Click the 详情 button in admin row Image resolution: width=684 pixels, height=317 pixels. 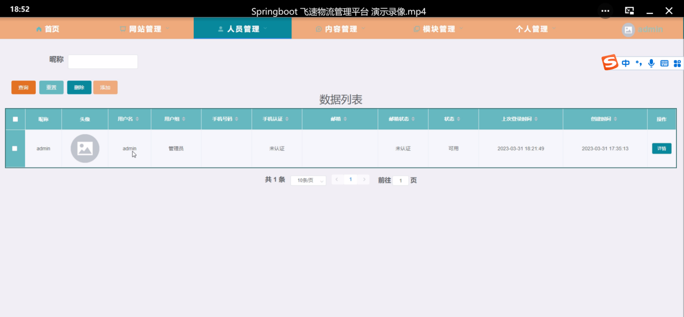click(662, 148)
